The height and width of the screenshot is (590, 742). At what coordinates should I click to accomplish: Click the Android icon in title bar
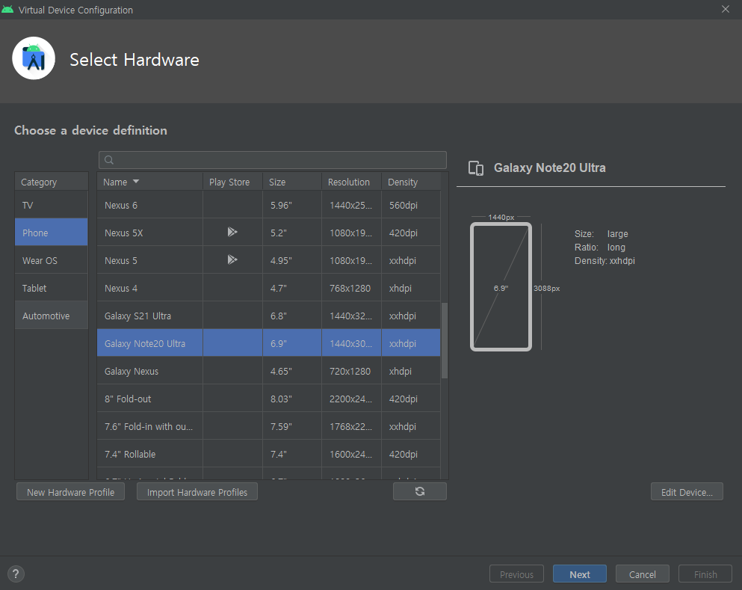pyautogui.click(x=7, y=10)
